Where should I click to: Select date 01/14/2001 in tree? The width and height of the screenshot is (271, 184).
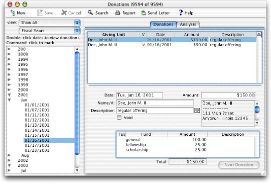[x=37, y=130]
